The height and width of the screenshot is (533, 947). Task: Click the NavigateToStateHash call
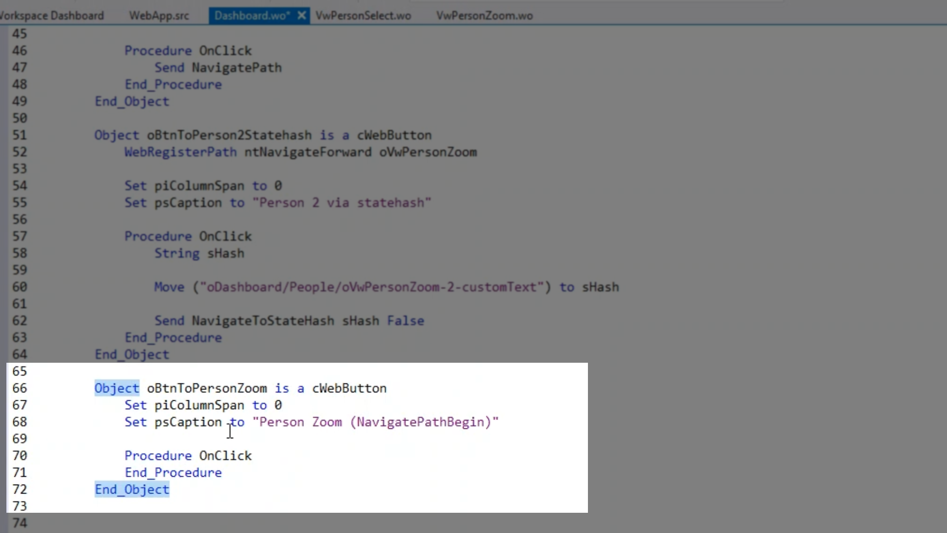click(263, 321)
